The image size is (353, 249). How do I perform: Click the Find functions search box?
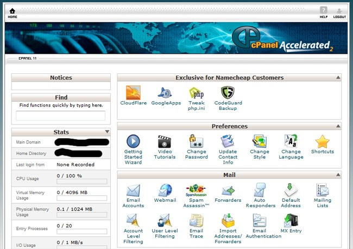(x=61, y=116)
